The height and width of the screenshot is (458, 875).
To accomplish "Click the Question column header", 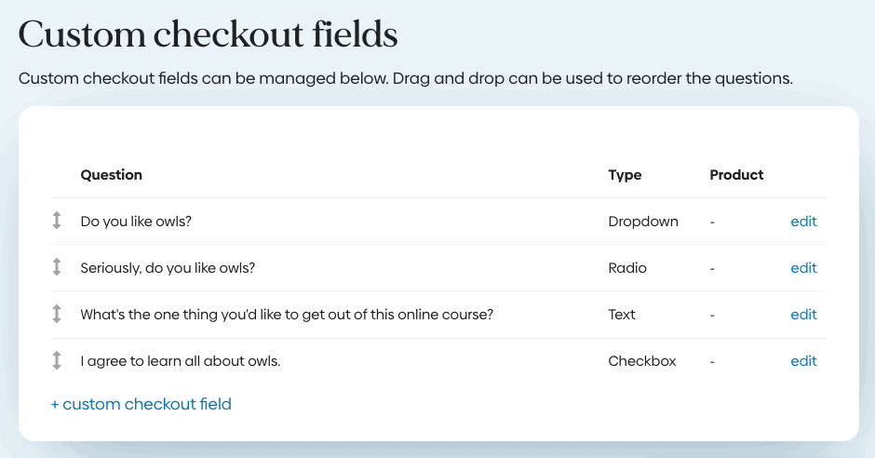I will [112, 175].
